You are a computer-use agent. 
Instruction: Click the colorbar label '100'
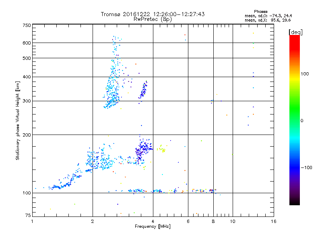coord(305,74)
